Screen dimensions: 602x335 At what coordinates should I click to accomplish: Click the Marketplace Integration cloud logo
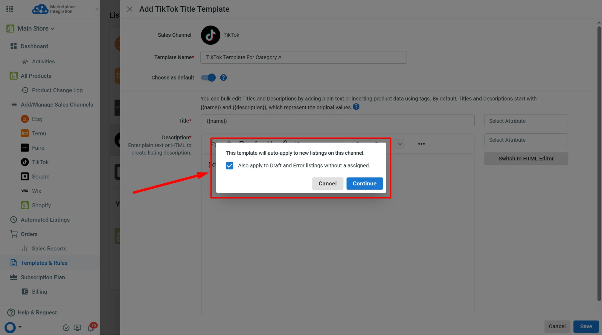[40, 9]
